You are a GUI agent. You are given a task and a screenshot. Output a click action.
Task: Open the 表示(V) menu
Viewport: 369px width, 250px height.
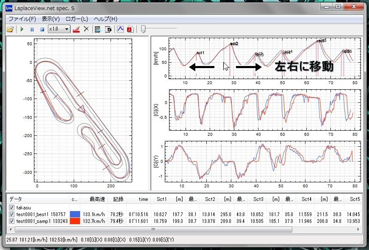coord(50,19)
